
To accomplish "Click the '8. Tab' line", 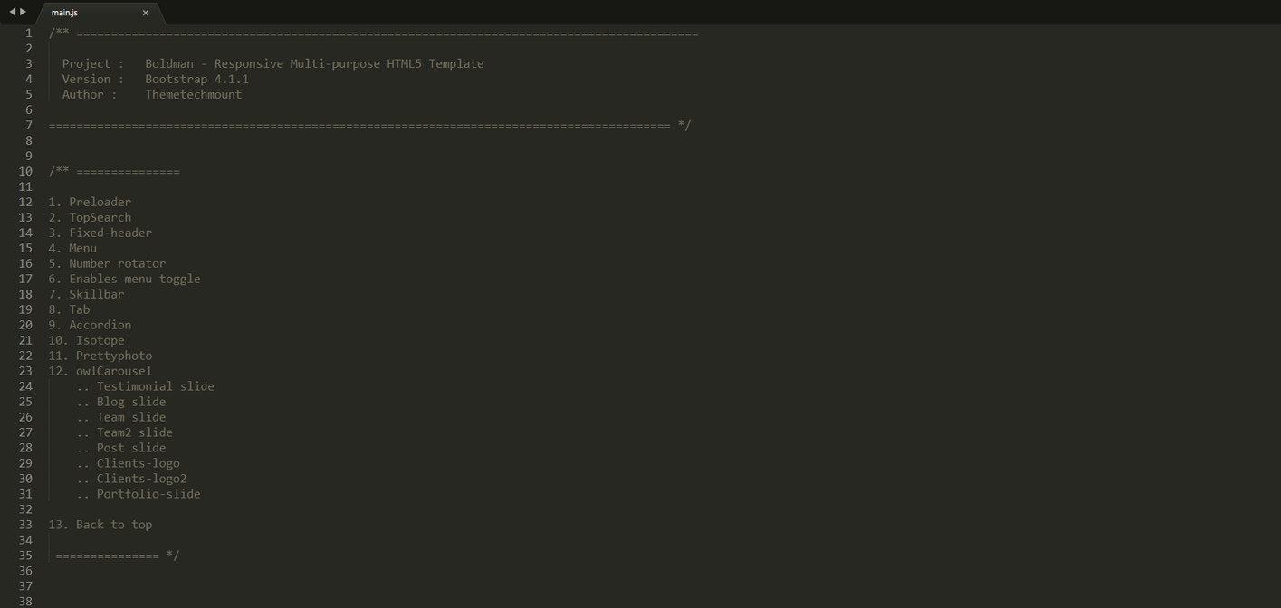I will pyautogui.click(x=69, y=309).
